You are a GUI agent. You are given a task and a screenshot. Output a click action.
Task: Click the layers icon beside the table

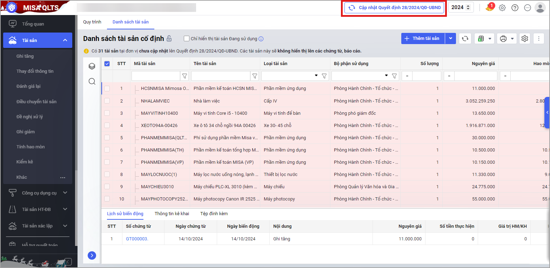tap(92, 66)
